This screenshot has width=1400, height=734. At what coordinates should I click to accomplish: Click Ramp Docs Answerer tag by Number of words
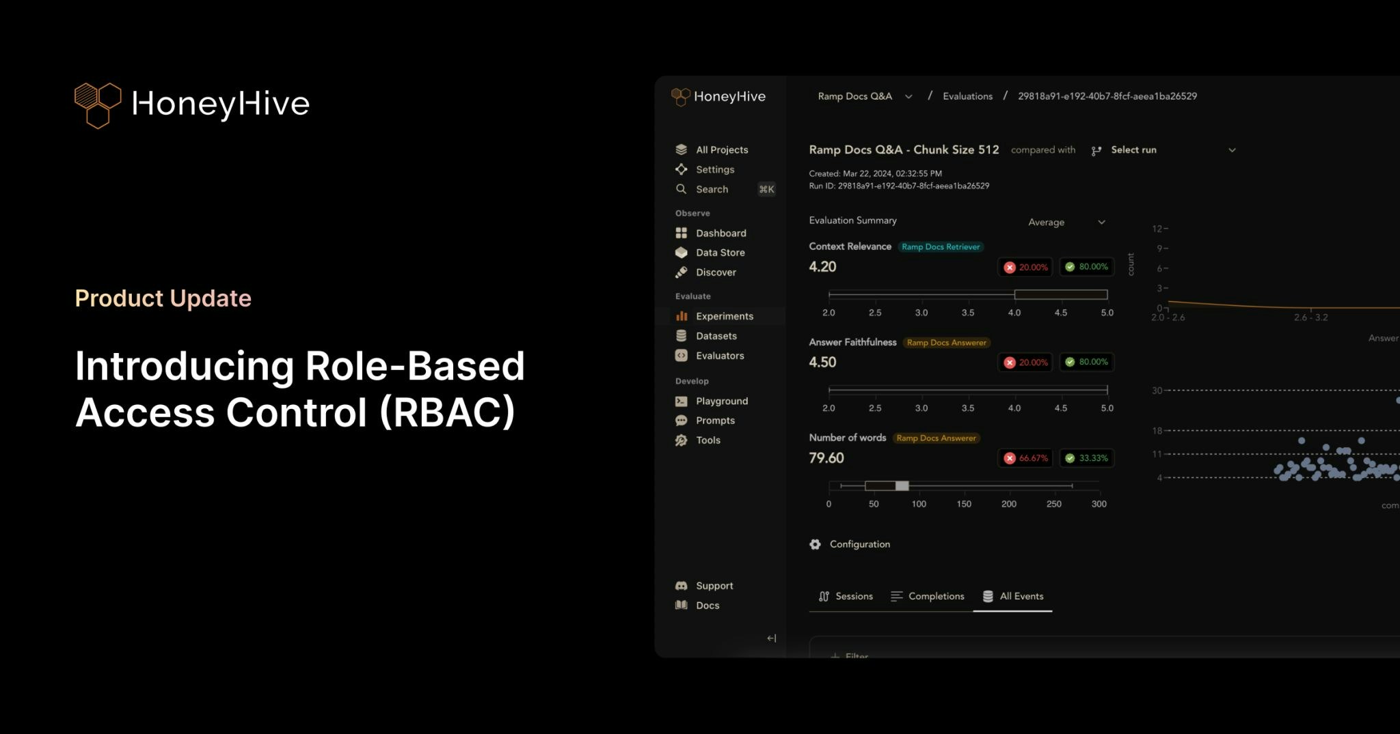point(937,438)
